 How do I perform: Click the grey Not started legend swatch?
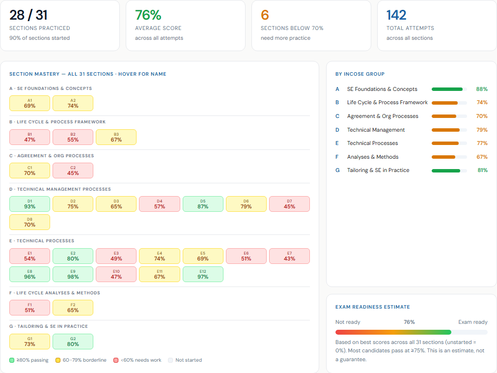pos(170,360)
